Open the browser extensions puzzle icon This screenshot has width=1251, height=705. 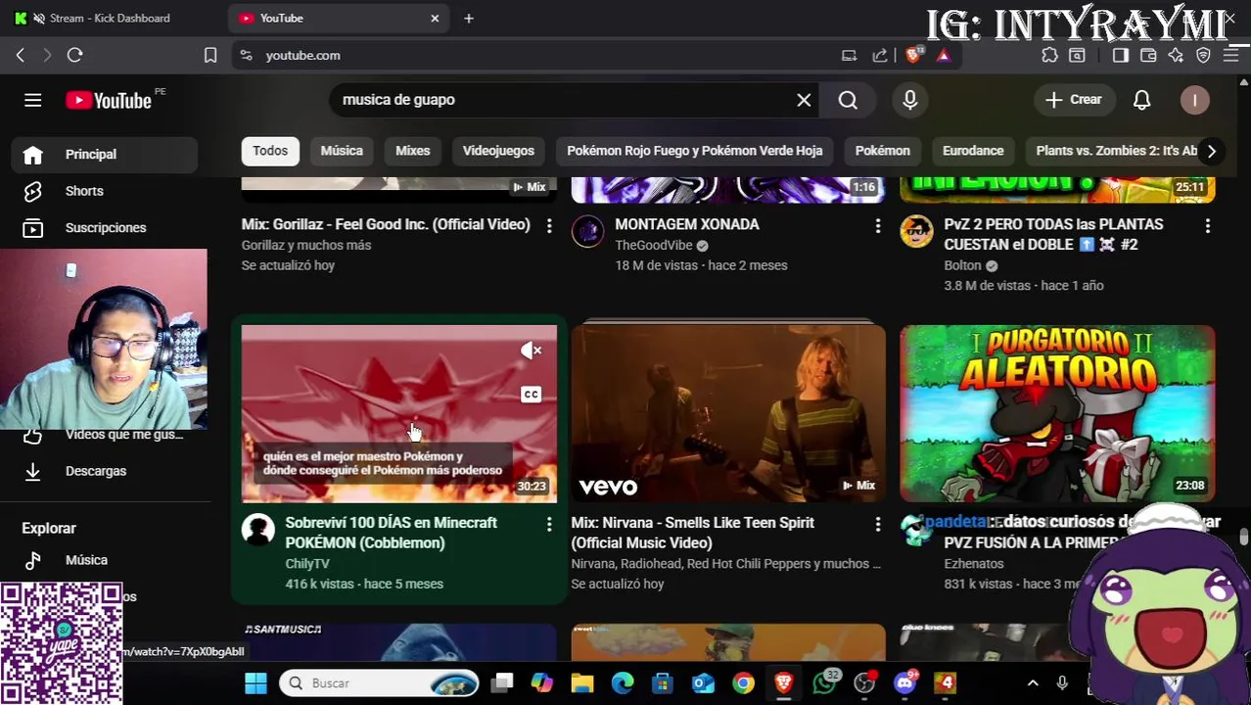coord(1049,56)
